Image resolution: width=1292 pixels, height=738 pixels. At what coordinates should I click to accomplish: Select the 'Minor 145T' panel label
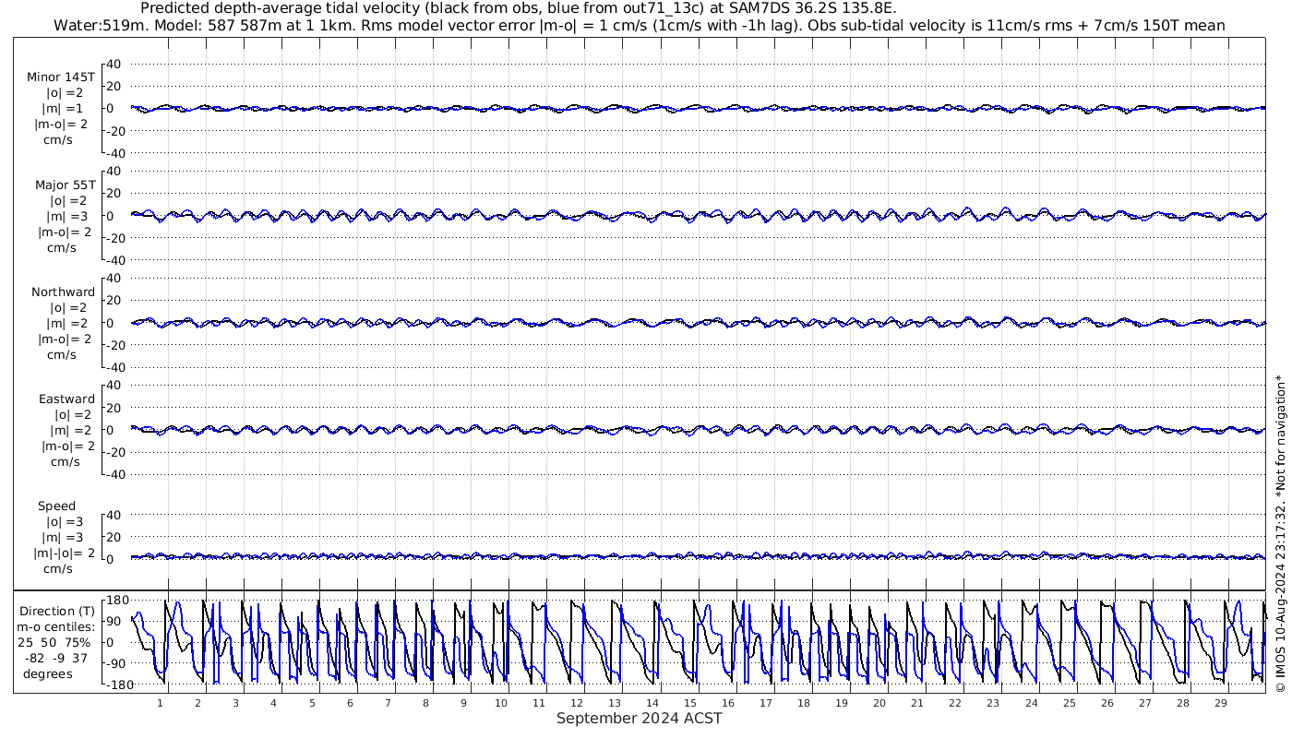62,77
